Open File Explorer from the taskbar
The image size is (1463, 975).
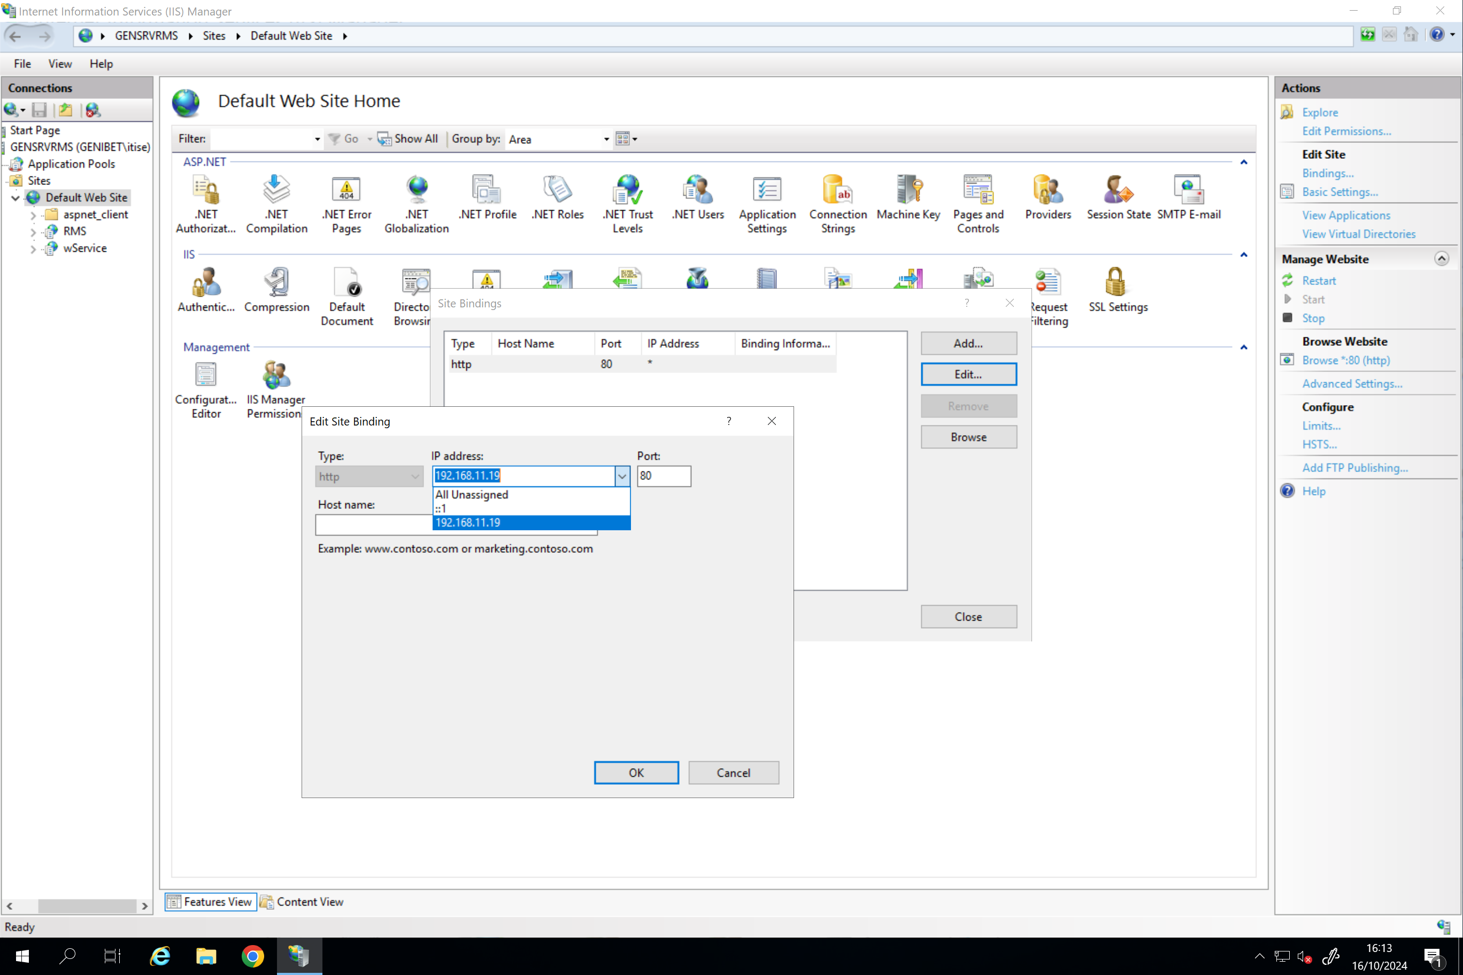pyautogui.click(x=206, y=956)
